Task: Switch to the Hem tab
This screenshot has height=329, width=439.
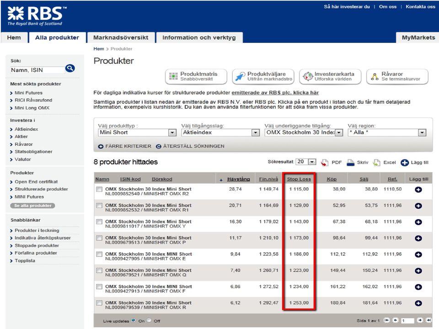Action: point(14,38)
